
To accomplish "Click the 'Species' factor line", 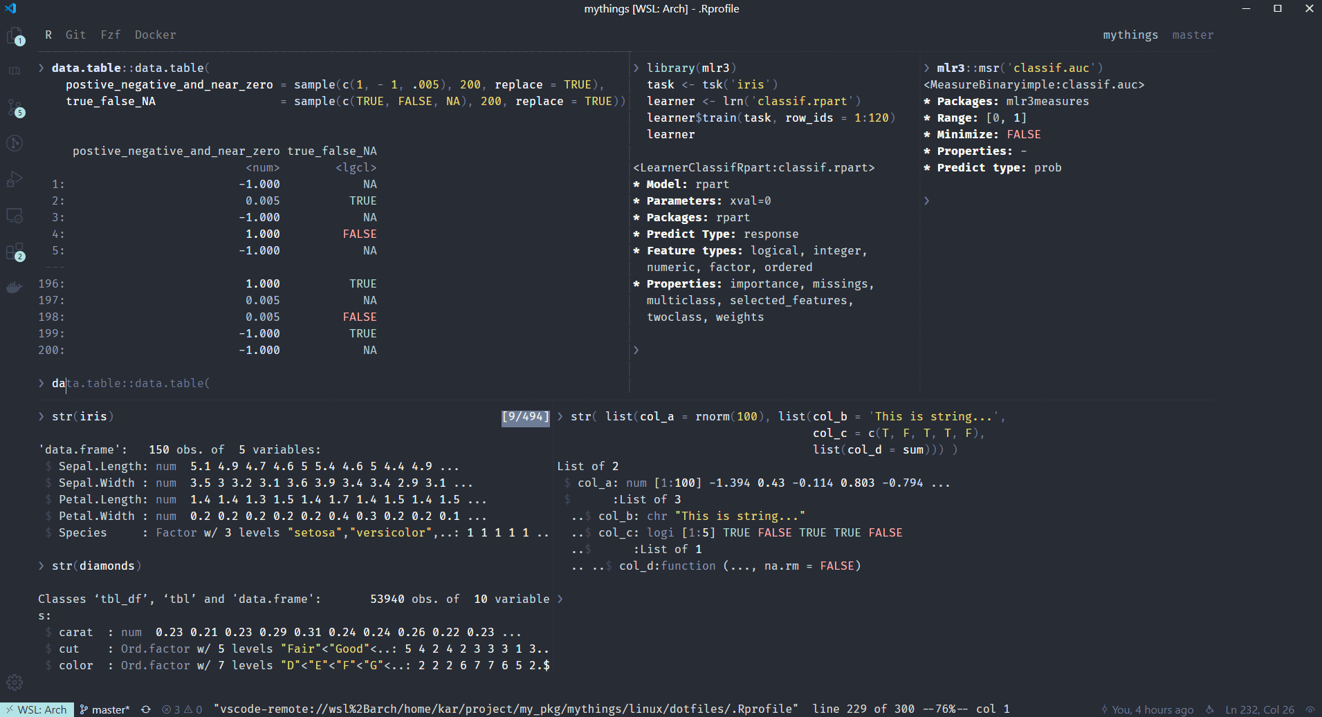I will click(297, 532).
